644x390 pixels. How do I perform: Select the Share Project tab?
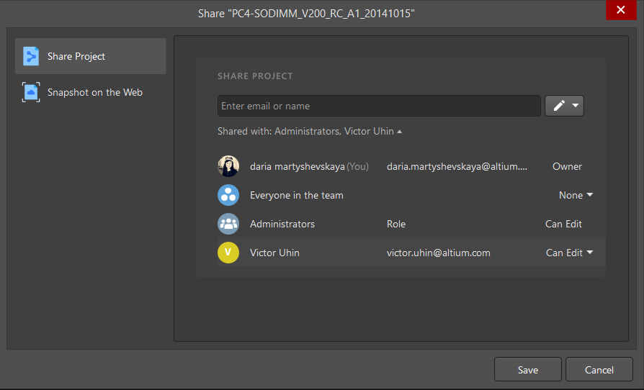point(90,56)
